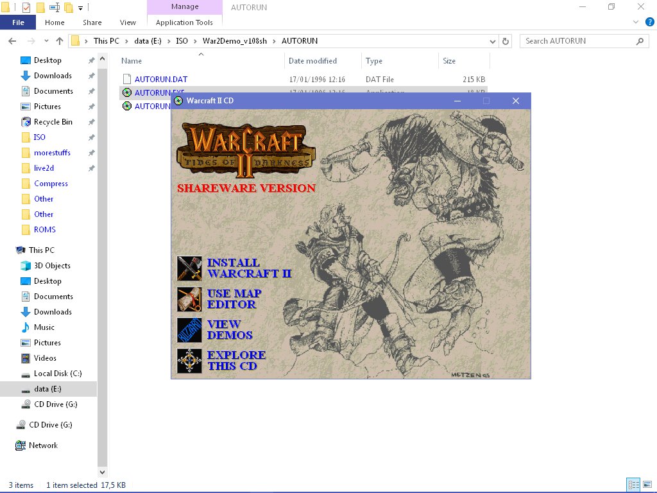Viewport: 657px width, 493px height.
Task: Open Explorer Help question mark icon
Action: coord(650,22)
